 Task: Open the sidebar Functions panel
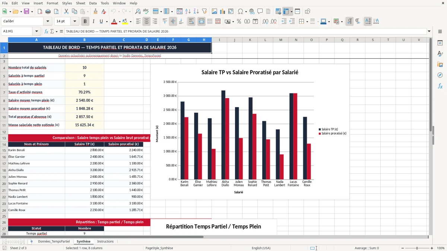440,86
